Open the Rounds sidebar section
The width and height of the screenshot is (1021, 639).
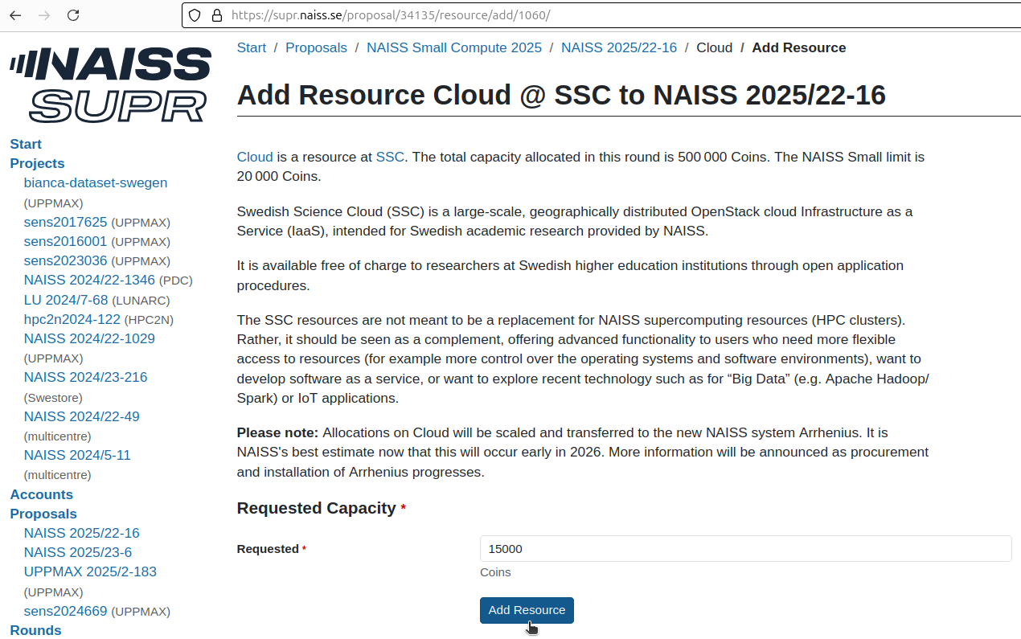pos(35,630)
